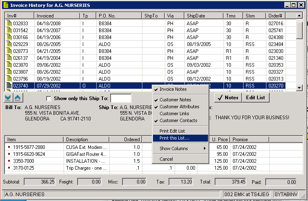Click status bar entry SYTABINV
The height and width of the screenshot is (201, 308).
pyautogui.click(x=286, y=194)
